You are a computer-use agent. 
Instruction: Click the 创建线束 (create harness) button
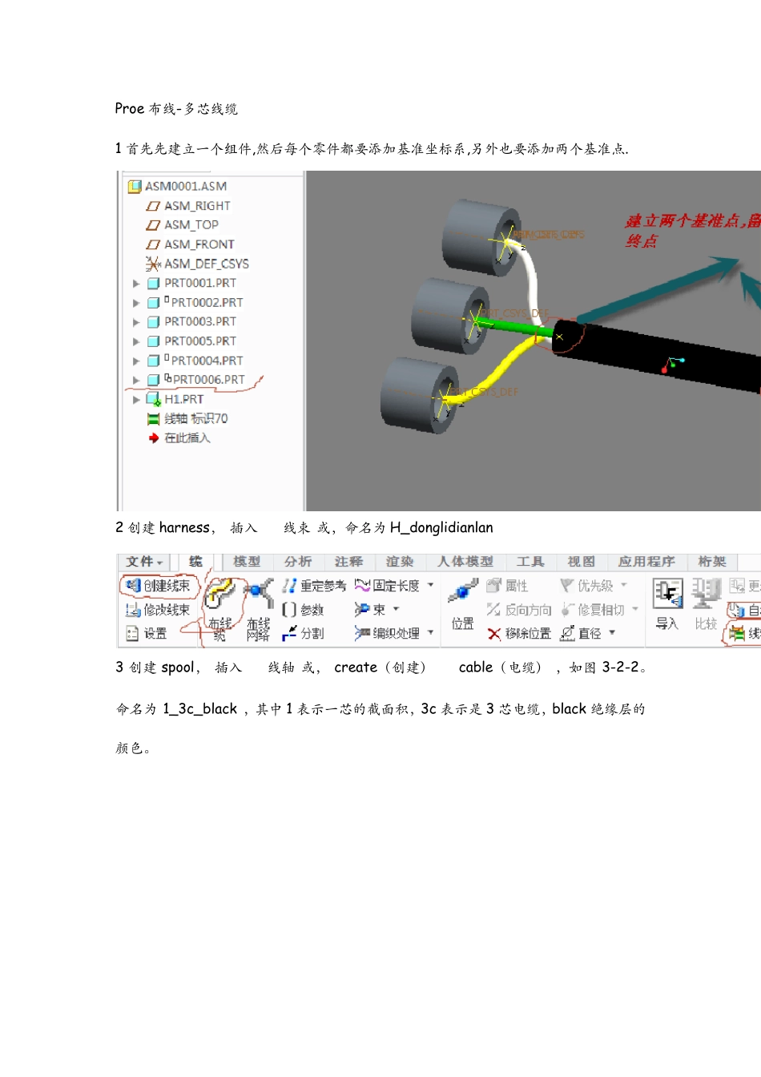point(159,586)
